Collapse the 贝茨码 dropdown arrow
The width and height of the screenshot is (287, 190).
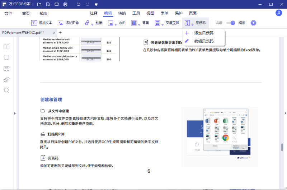point(192,25)
